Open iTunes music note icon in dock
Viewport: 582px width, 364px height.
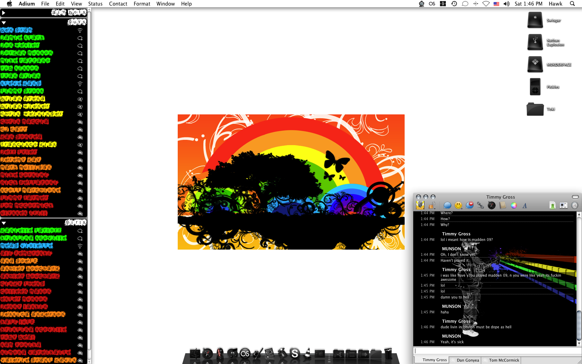pyautogui.click(x=233, y=353)
